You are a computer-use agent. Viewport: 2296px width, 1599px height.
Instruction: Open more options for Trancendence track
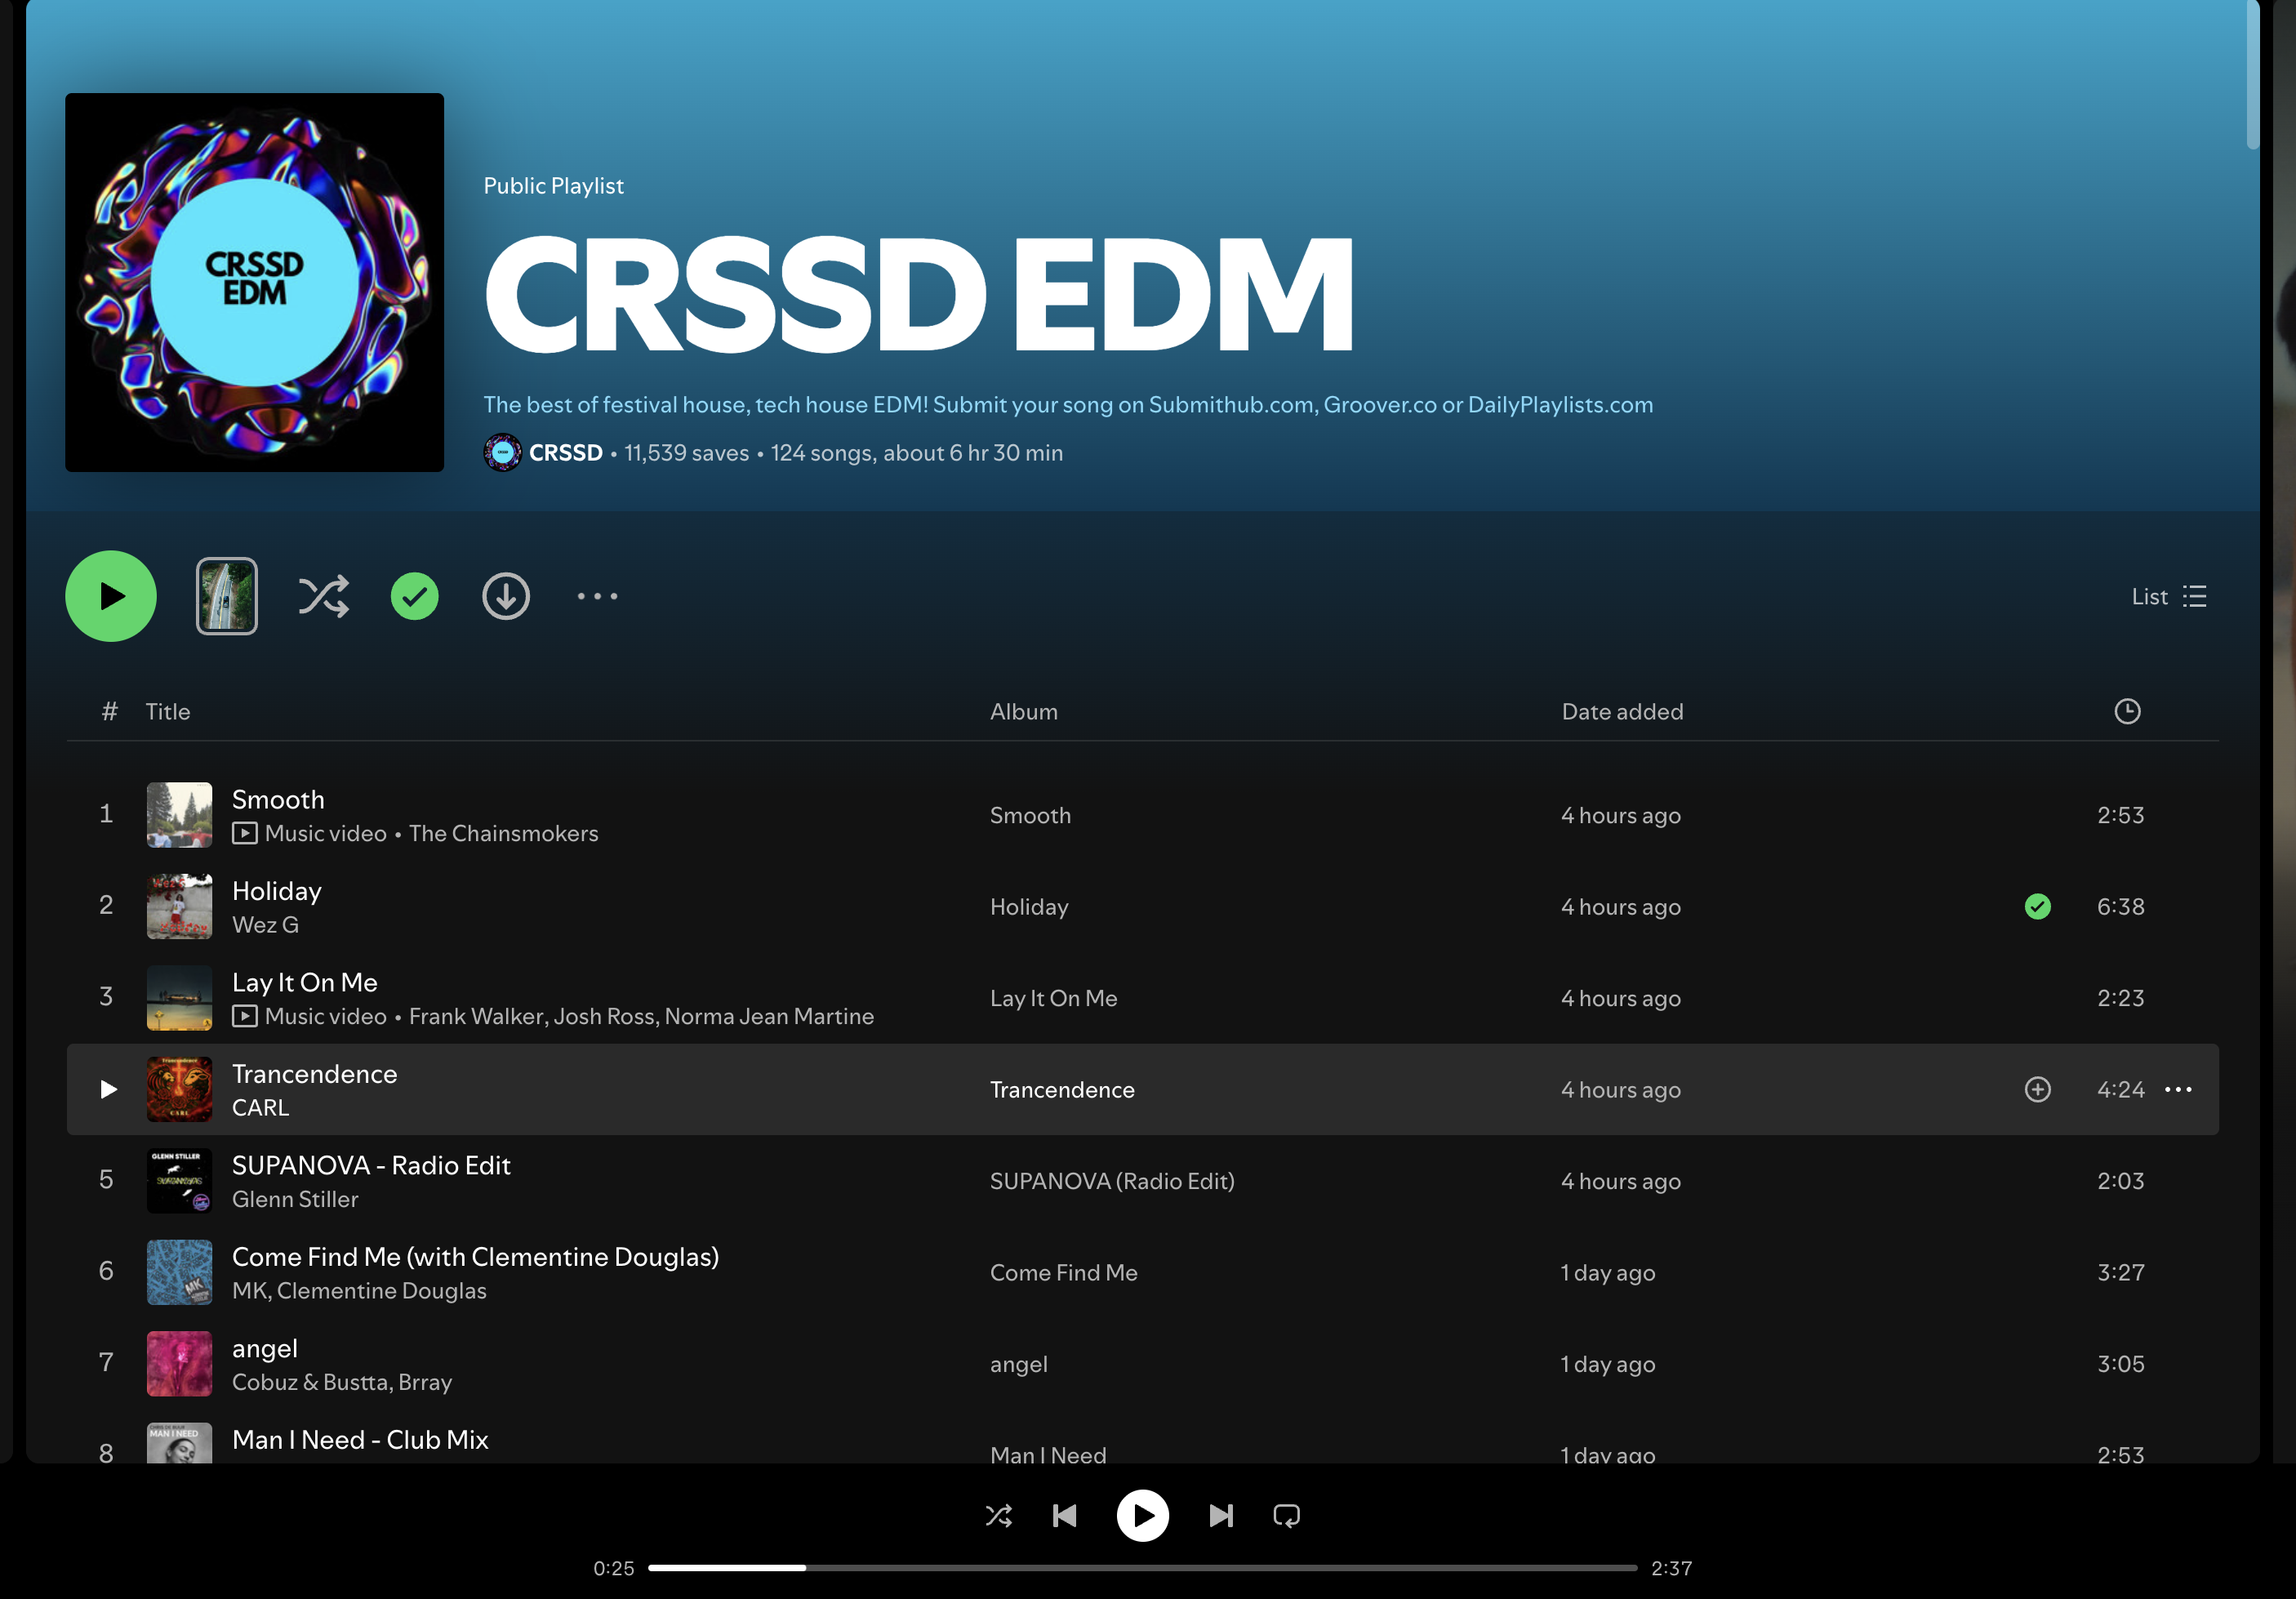point(2178,1089)
